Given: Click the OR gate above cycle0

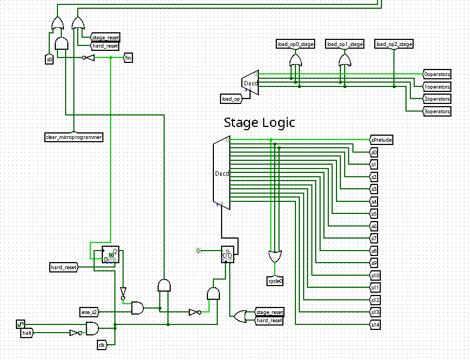Looking at the screenshot, I should click(275, 257).
